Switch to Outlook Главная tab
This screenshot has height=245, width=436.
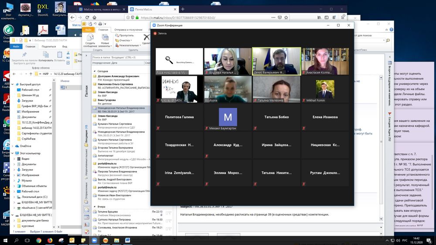pos(103,30)
